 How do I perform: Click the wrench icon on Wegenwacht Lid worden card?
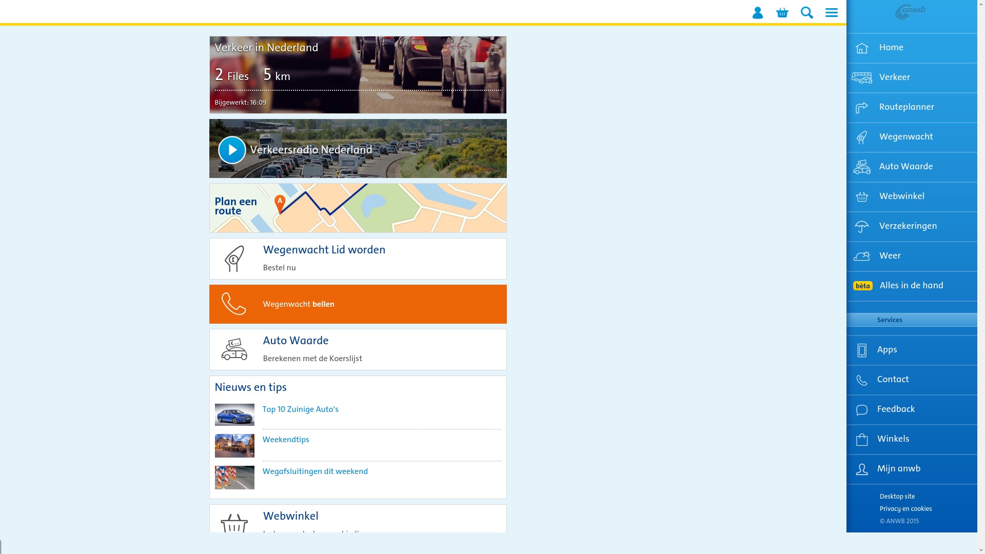pyautogui.click(x=234, y=259)
